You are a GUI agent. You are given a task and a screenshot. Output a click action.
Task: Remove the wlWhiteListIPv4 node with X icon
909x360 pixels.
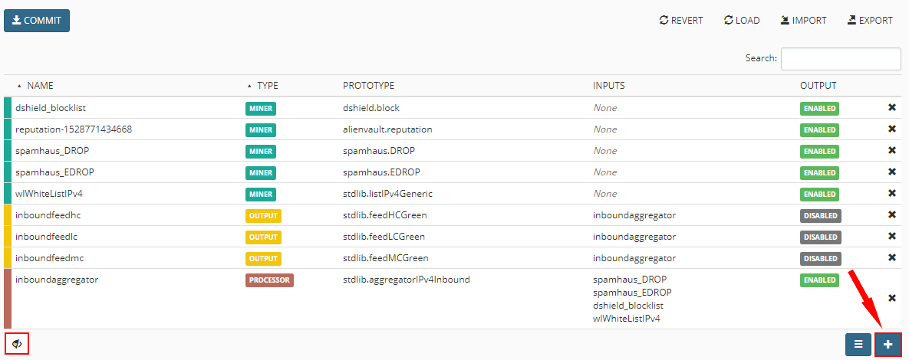click(892, 194)
